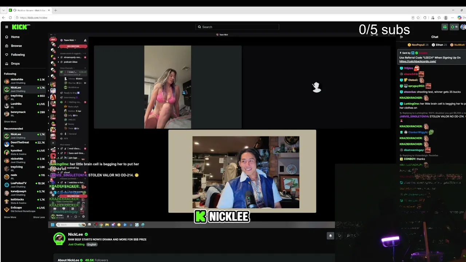The width and height of the screenshot is (466, 262).
Task: Click the reading view icon in the address bar
Action: tap(413, 18)
